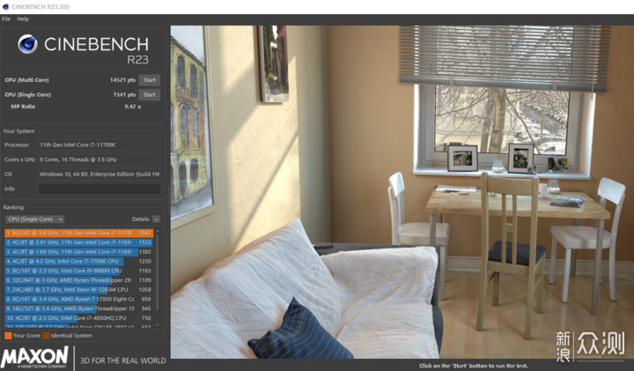Click the OS field showing Windows 10
This screenshot has width=634, height=371.
pos(99,174)
